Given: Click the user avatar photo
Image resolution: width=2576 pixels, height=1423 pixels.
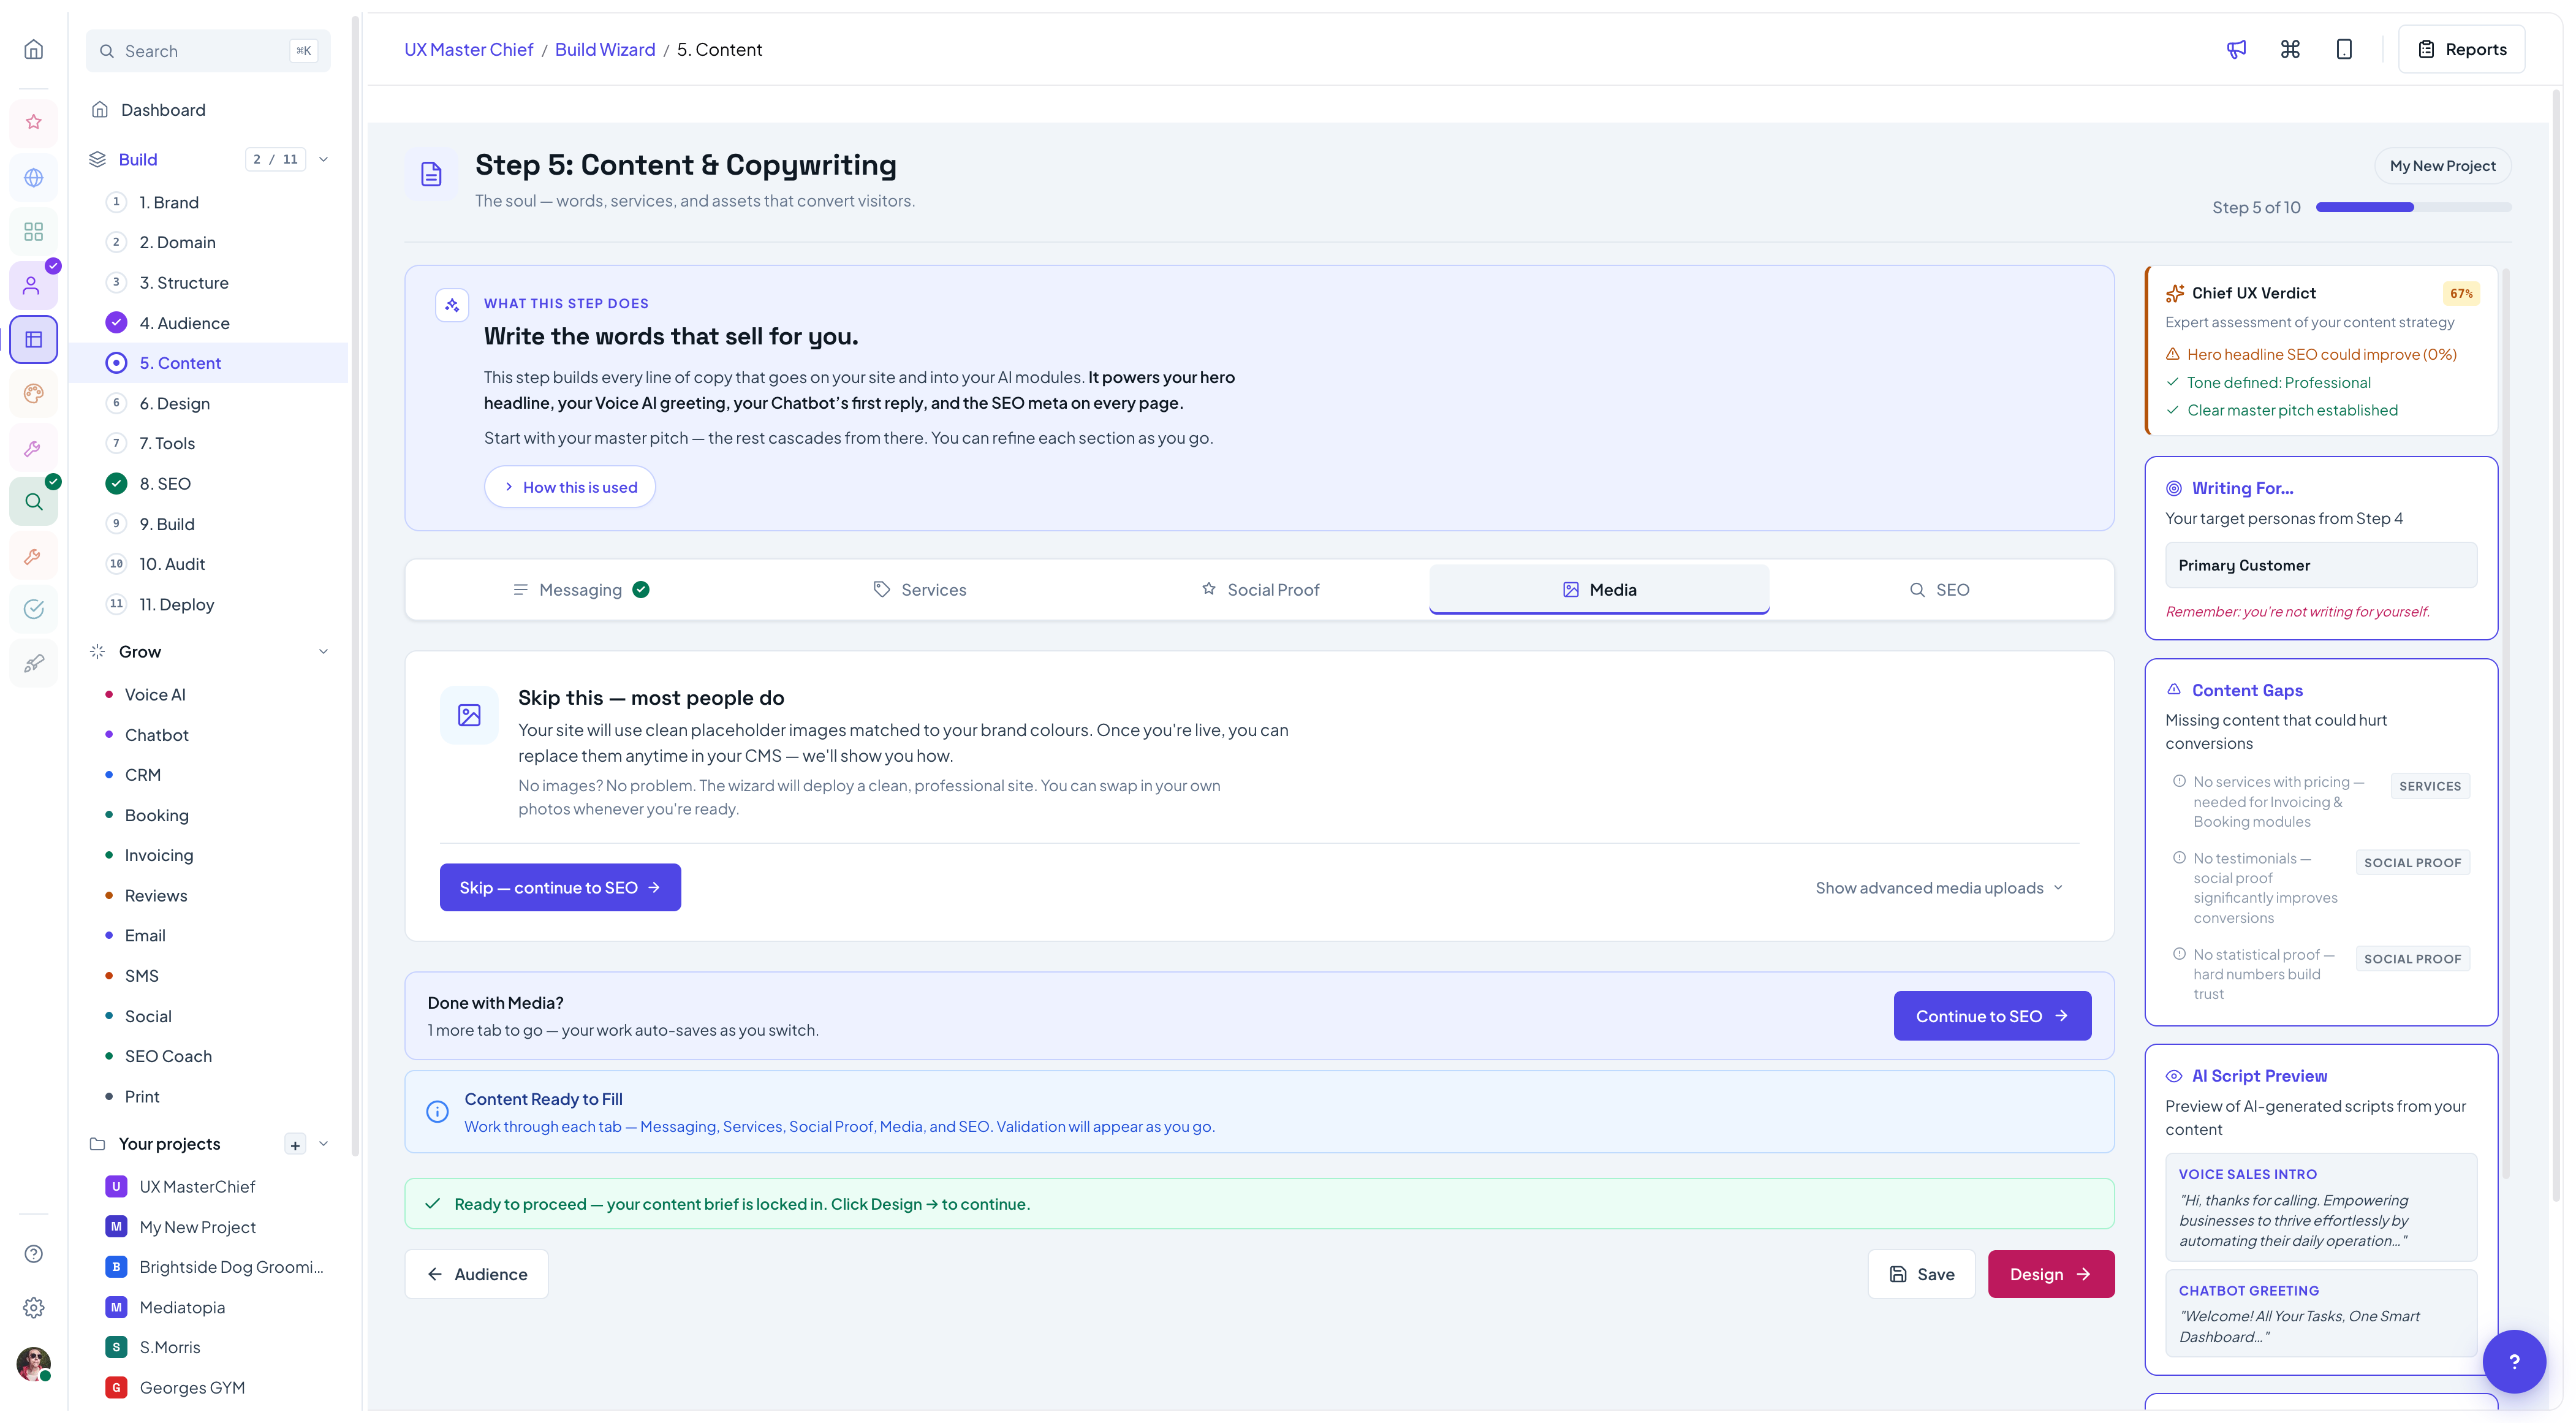Looking at the screenshot, I should pyautogui.click(x=33, y=1364).
